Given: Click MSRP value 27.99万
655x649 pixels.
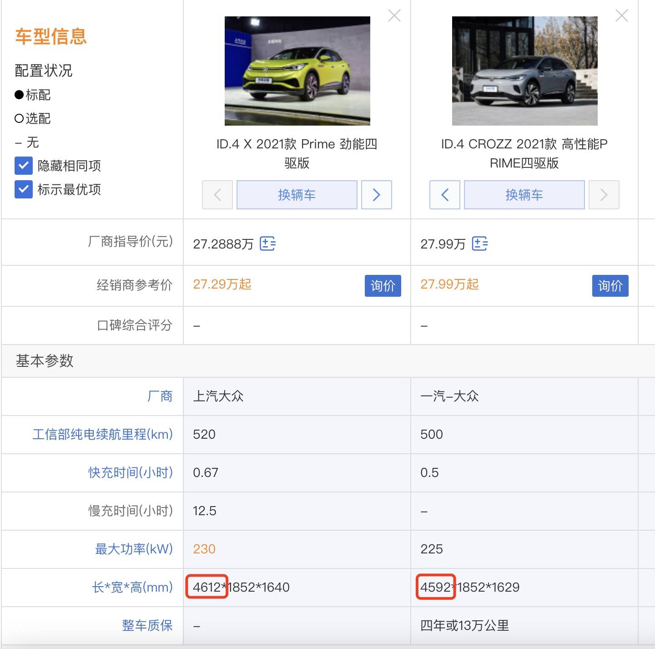Looking at the screenshot, I should [443, 244].
